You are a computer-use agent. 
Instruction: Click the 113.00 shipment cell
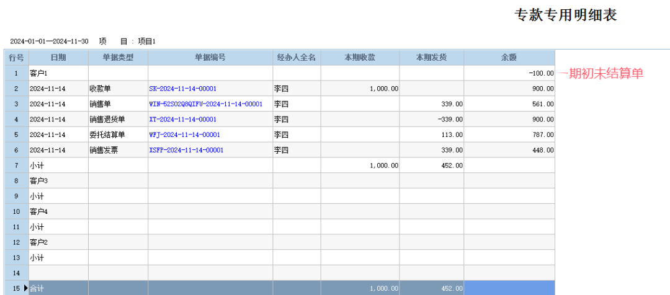click(x=432, y=135)
